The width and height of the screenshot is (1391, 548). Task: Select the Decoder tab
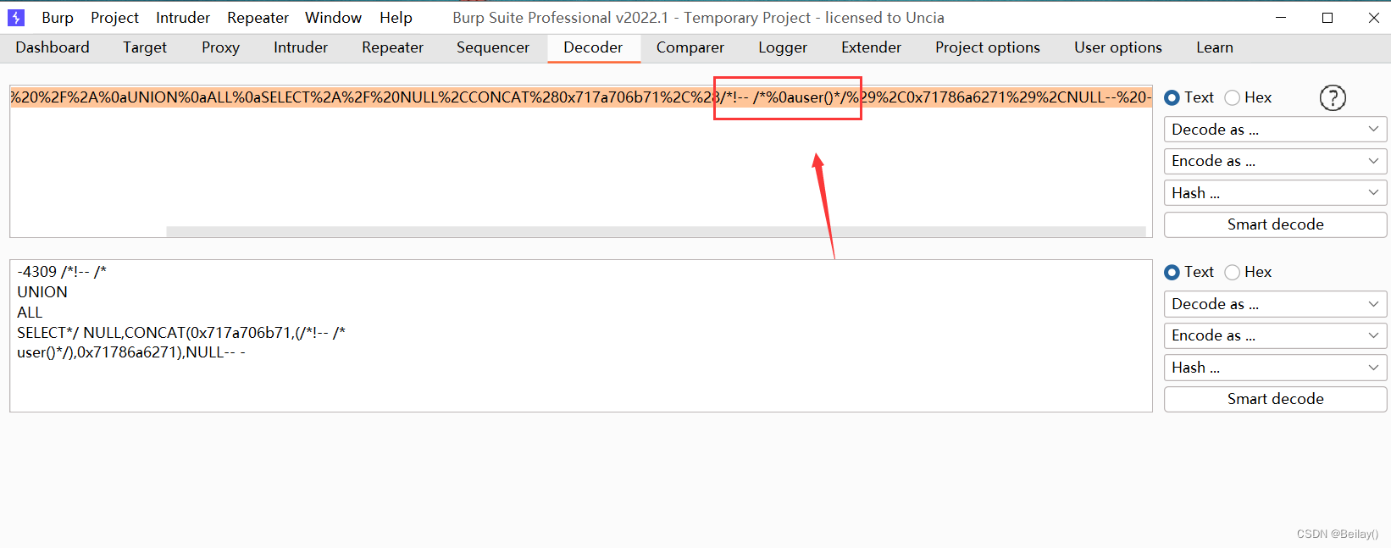coord(593,47)
